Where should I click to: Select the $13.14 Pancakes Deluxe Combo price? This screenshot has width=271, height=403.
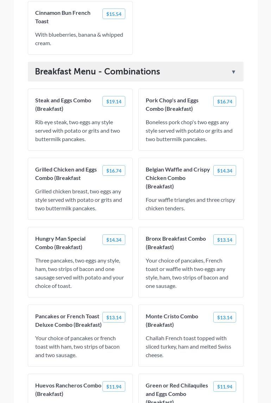(114, 318)
